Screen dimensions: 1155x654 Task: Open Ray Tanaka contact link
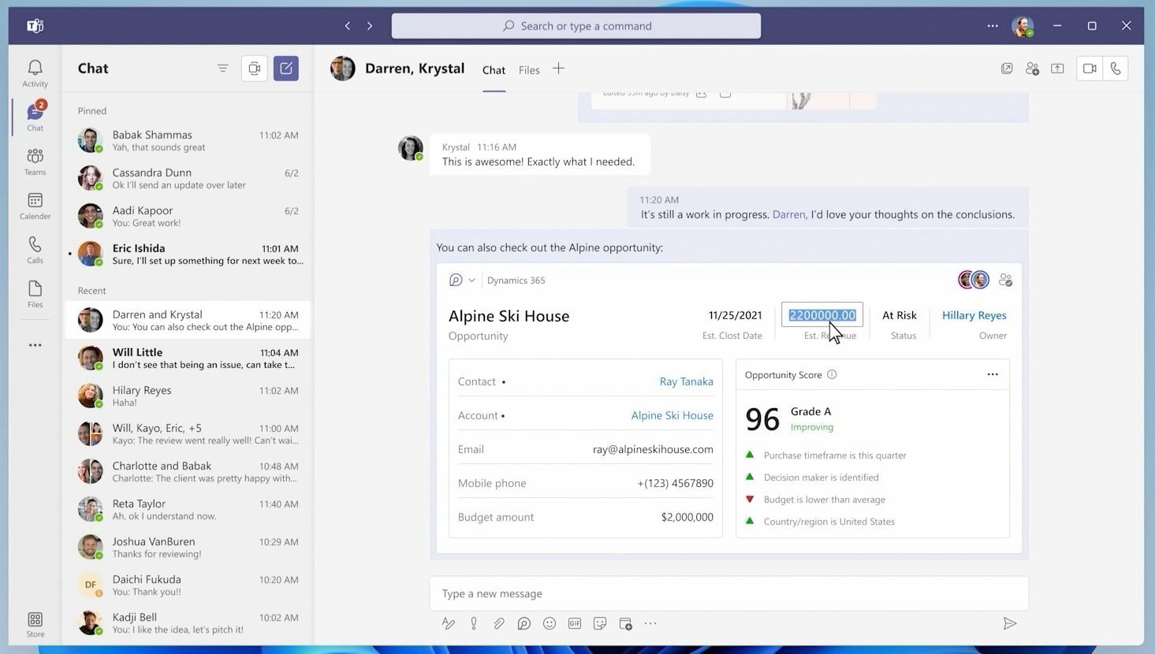click(686, 381)
